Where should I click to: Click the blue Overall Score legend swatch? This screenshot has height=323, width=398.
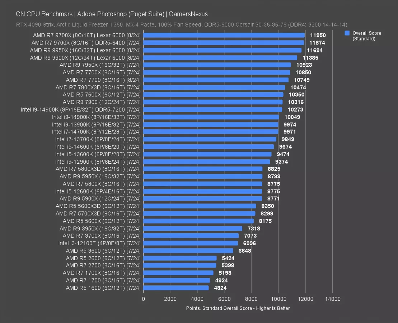(x=347, y=33)
